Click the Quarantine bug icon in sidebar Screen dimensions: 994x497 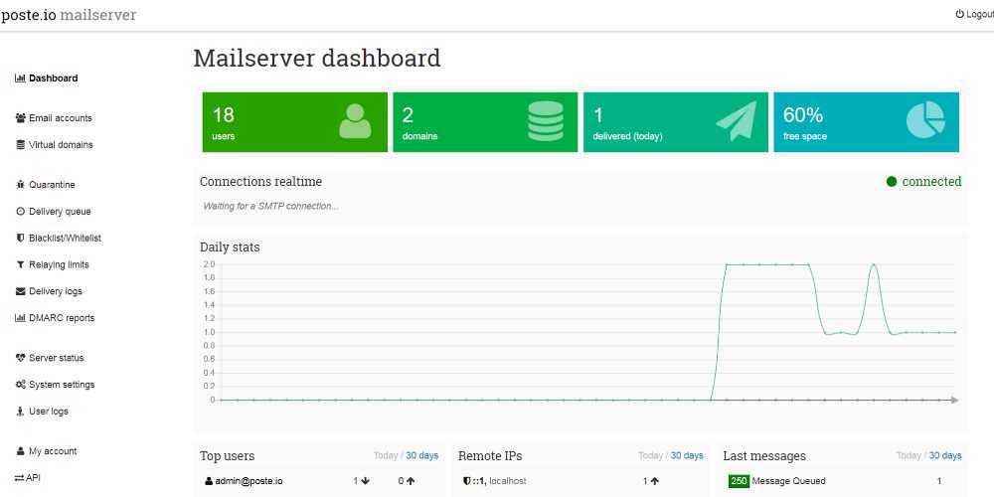click(21, 185)
